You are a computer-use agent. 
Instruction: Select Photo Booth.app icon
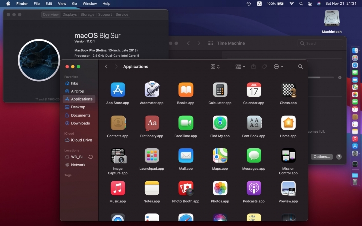(x=186, y=188)
